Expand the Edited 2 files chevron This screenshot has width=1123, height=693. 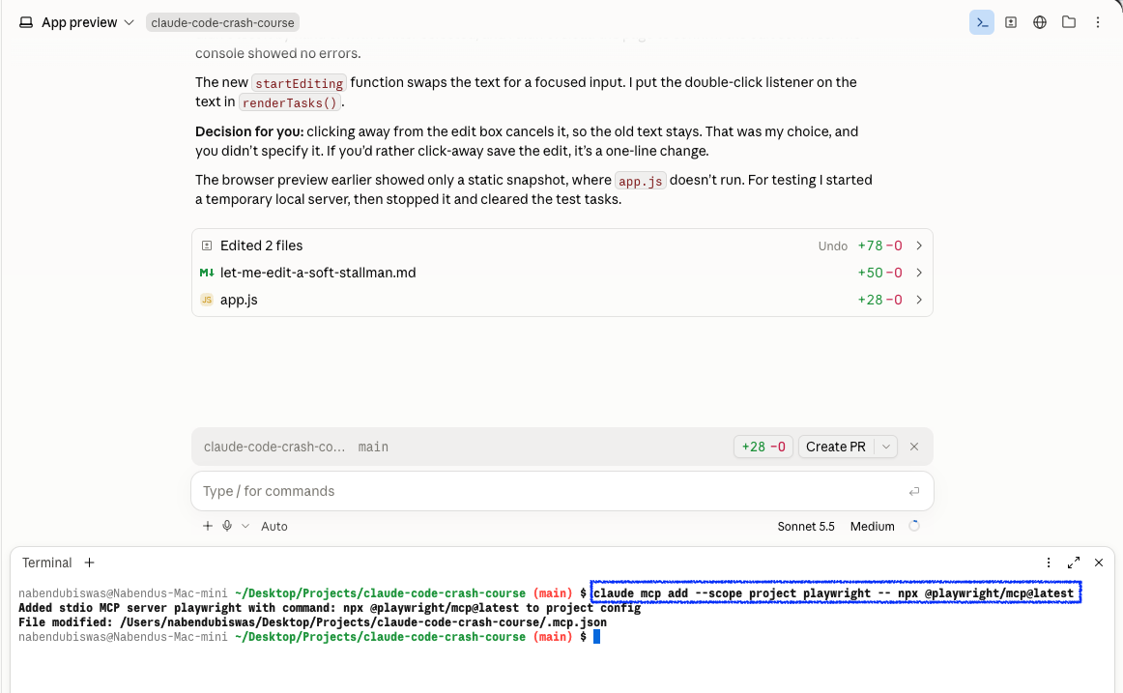coord(919,245)
